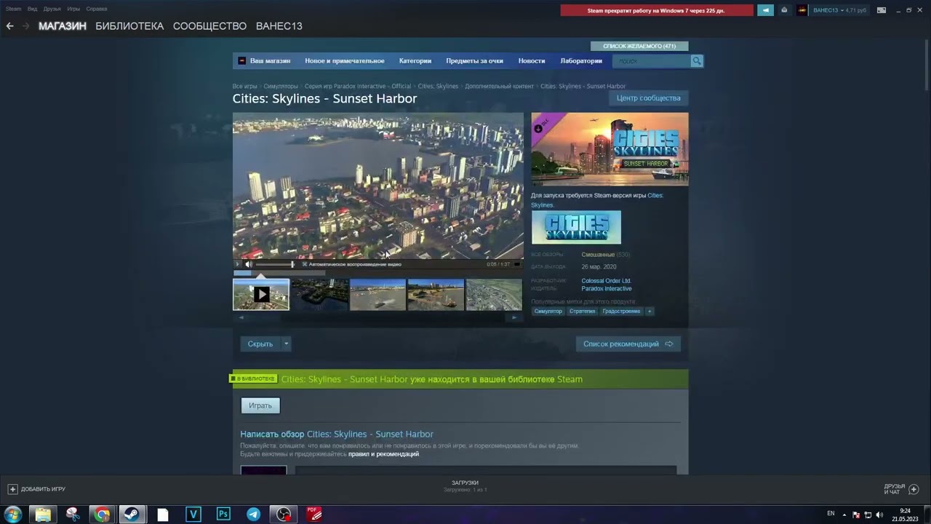Go back with the left arrow icon
The image size is (931, 524).
(x=10, y=26)
